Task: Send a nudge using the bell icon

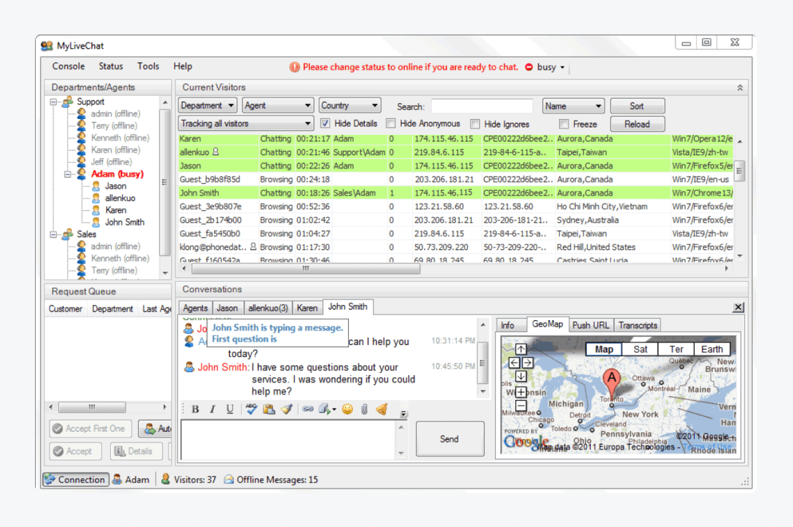Action: 382,409
